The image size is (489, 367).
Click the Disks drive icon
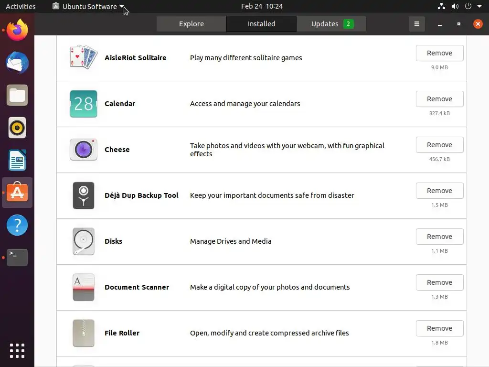[x=84, y=241]
